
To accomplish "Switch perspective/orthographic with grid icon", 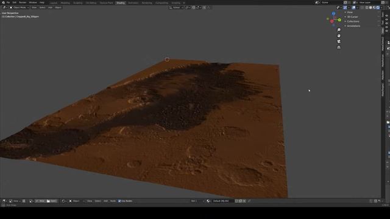I will pyautogui.click(x=339, y=47).
